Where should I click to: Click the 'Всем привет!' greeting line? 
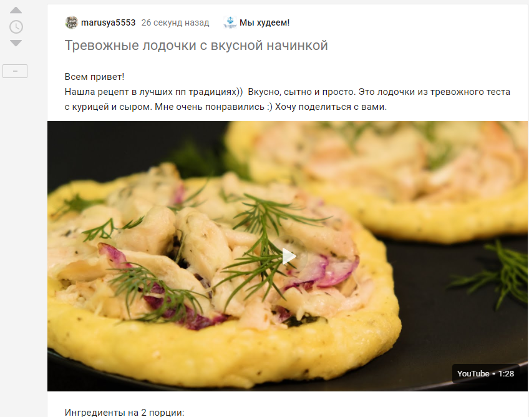click(94, 77)
